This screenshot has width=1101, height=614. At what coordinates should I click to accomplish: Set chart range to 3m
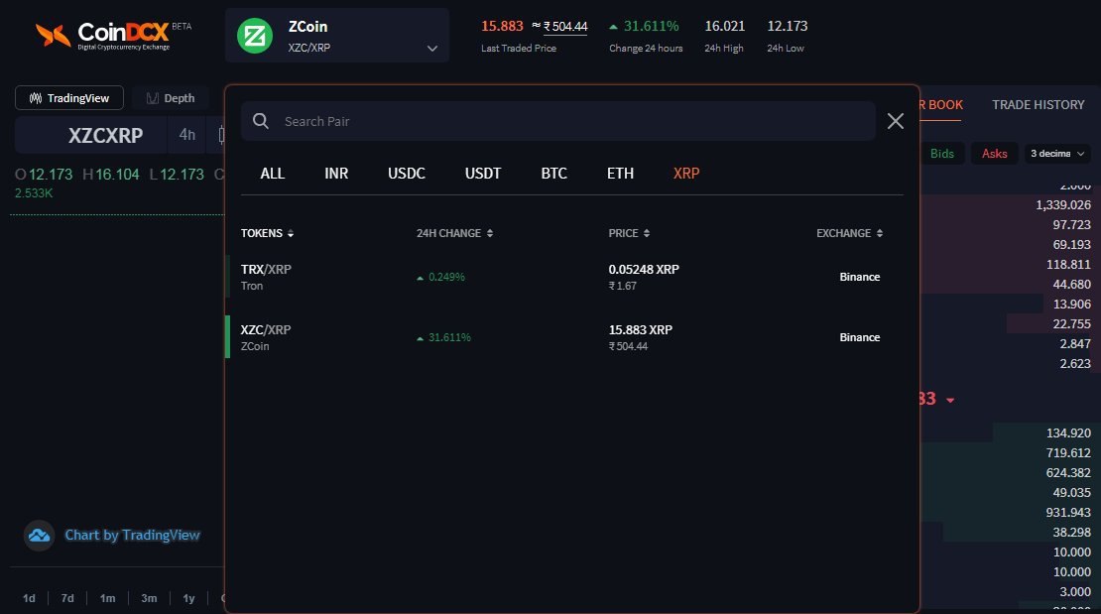(x=149, y=598)
